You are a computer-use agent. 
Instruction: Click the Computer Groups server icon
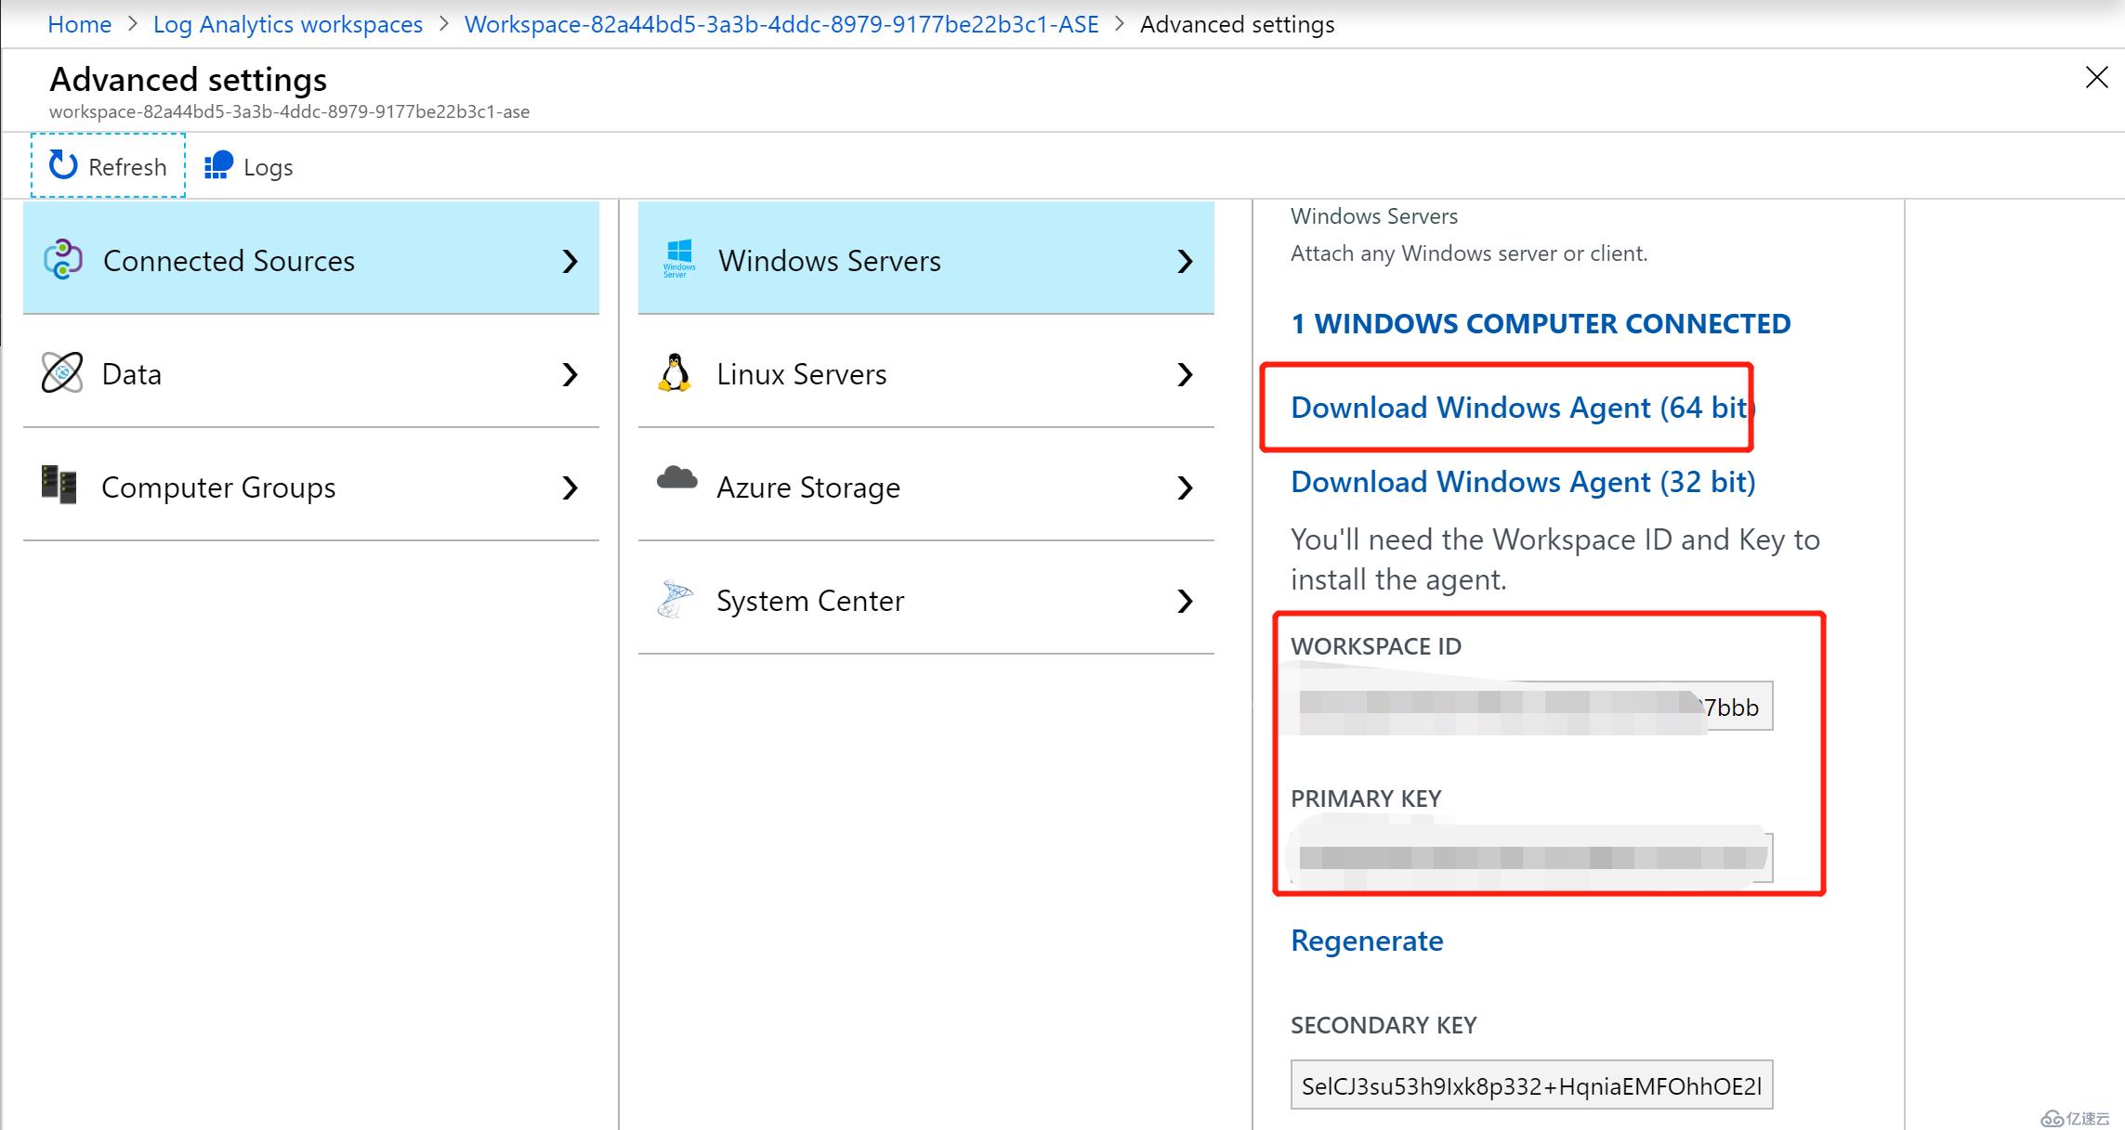59,485
